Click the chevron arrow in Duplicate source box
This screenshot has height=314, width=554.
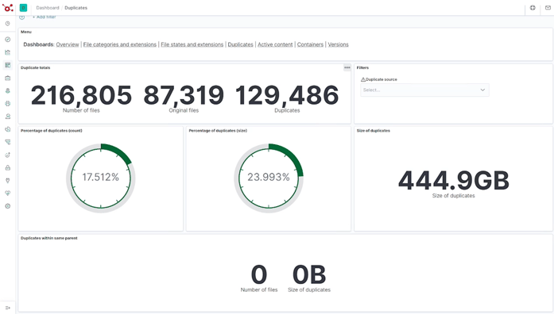pyautogui.click(x=482, y=90)
